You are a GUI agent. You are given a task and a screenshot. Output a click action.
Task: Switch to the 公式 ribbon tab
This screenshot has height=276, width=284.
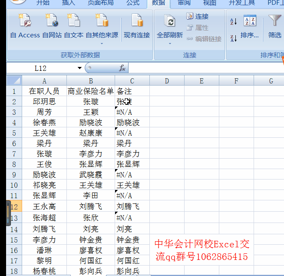133,3
